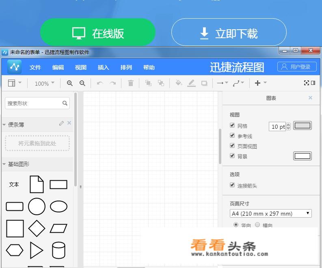Viewport: 322px width, 268px height.
Task: Click the app logo icon in the blue header
Action: point(14,67)
